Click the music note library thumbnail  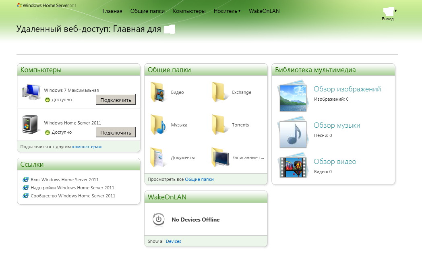293,132
